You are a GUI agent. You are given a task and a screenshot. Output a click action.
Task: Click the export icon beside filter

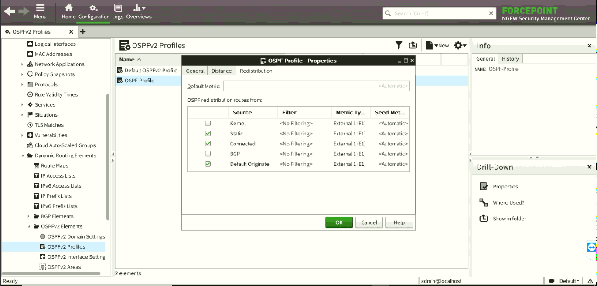tap(413, 45)
